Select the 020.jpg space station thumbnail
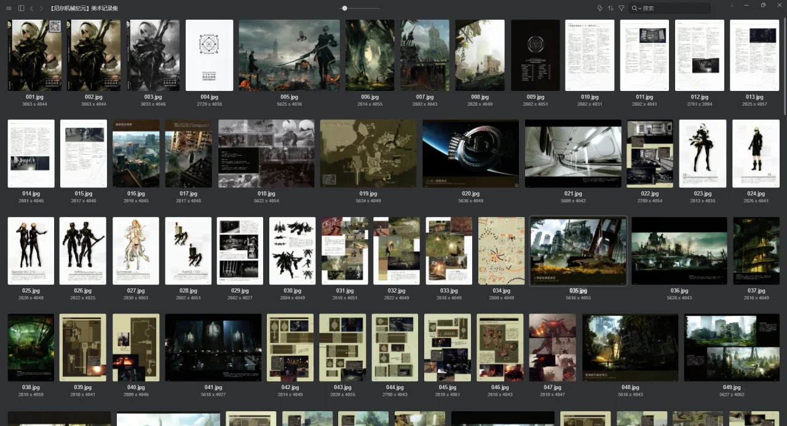787x426 pixels. pyautogui.click(x=470, y=154)
